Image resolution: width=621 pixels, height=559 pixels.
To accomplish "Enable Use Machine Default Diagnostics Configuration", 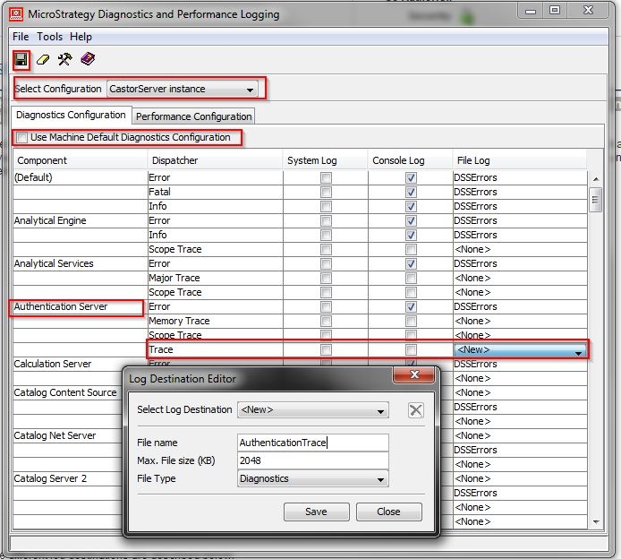I will 21,138.
